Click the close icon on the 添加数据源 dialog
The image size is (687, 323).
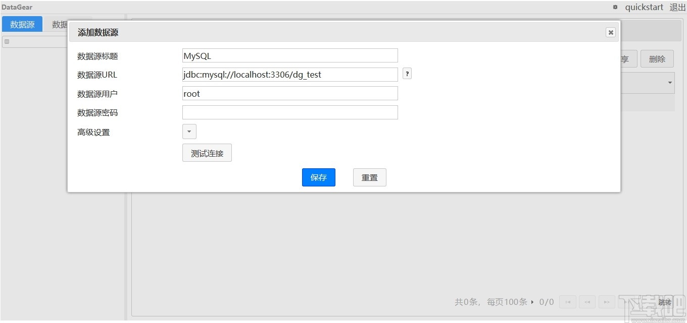click(x=610, y=32)
